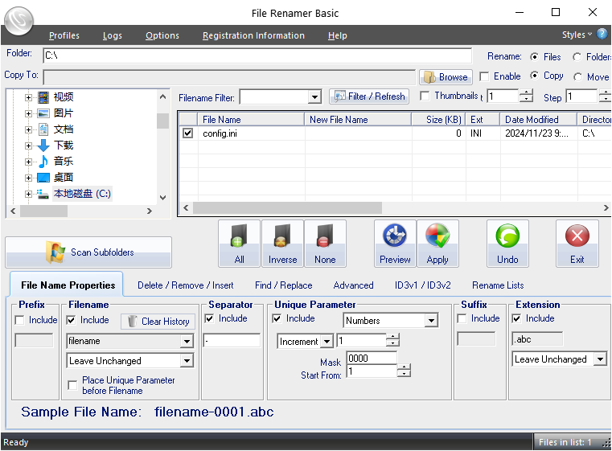Screen dimensions: 612x451
Task: Enable the Copy To Enable checkbox
Action: pyautogui.click(x=484, y=76)
